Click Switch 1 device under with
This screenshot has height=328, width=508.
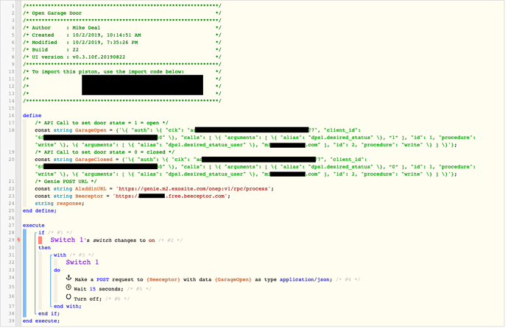[x=82, y=263]
